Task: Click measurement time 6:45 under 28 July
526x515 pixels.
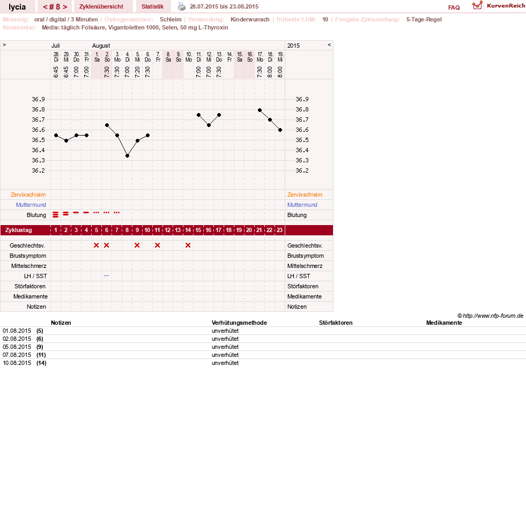Action: pos(56,72)
